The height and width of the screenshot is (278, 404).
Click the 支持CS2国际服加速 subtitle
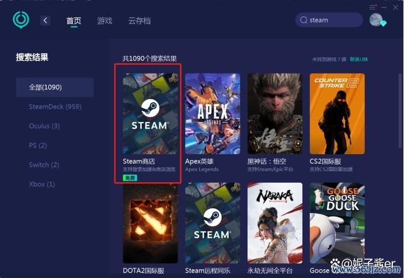pos(331,169)
